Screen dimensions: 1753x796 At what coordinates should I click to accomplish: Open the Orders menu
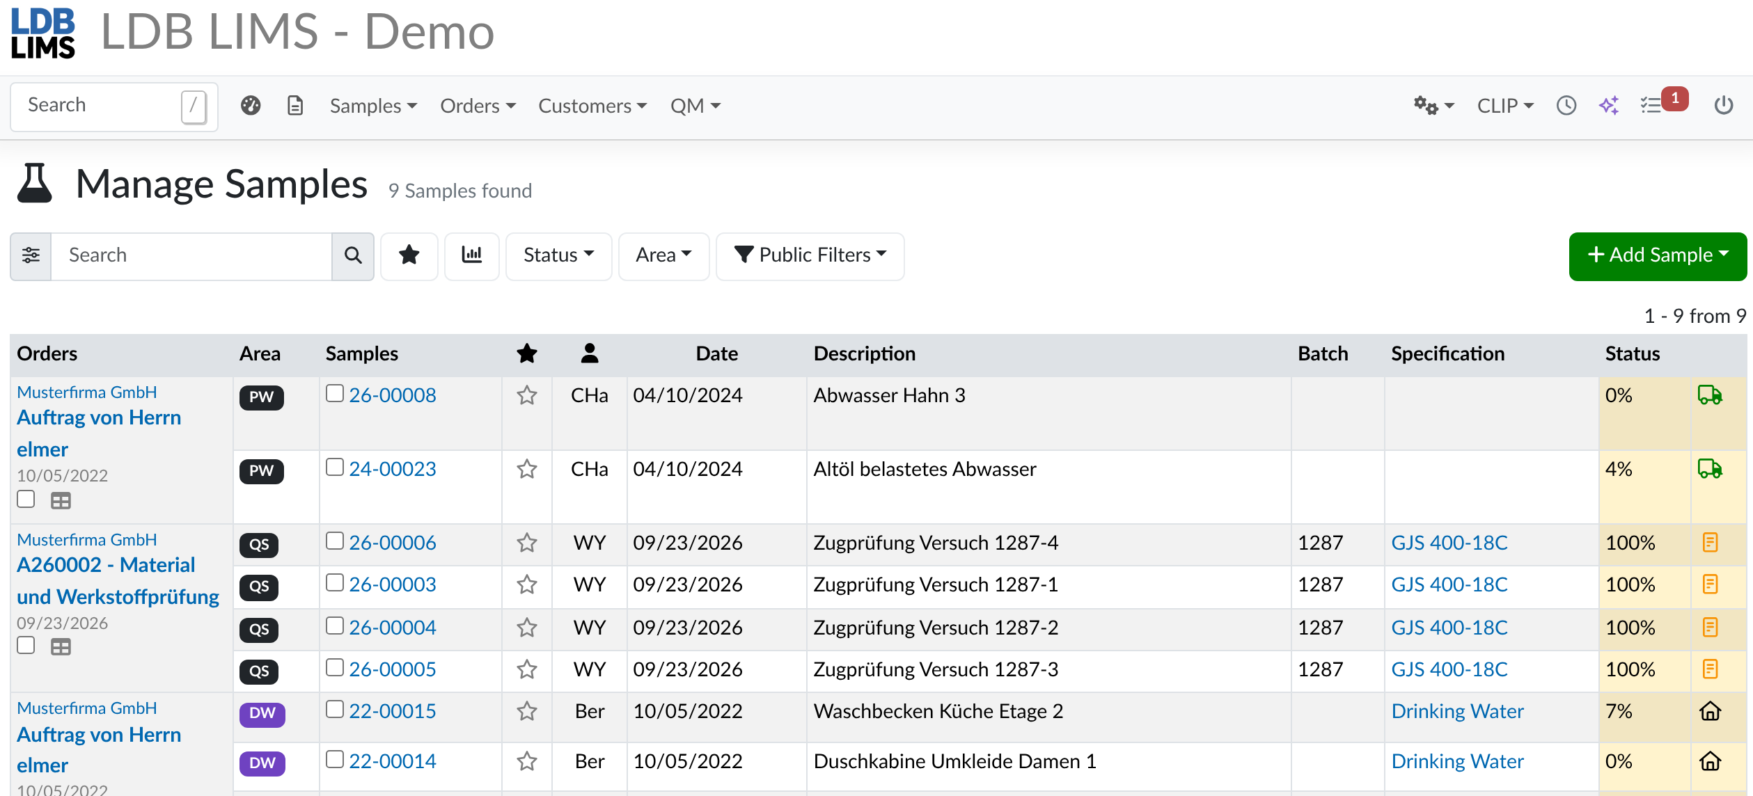pyautogui.click(x=478, y=106)
